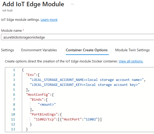
Task: Click line number 1 in the editor gutter
Action: coord(14,70)
